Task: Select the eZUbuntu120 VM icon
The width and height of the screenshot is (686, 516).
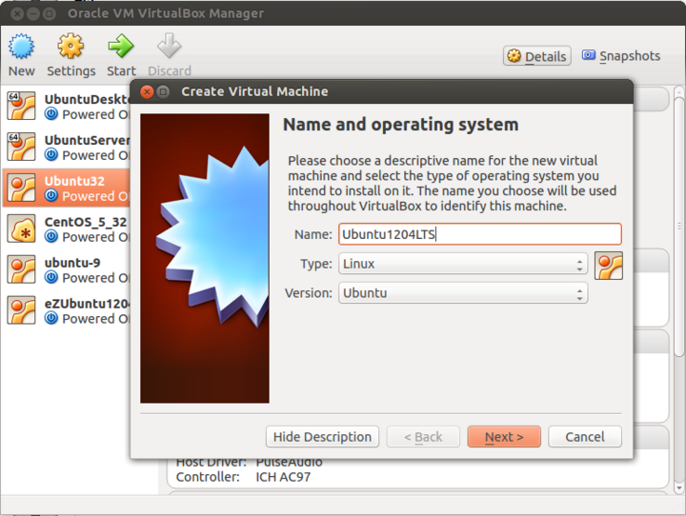Action: pos(21,310)
